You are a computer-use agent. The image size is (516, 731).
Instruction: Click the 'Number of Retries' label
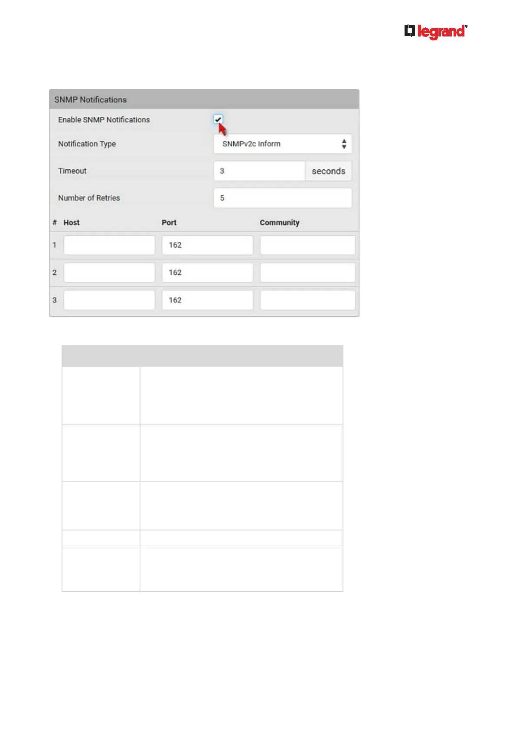pos(89,198)
